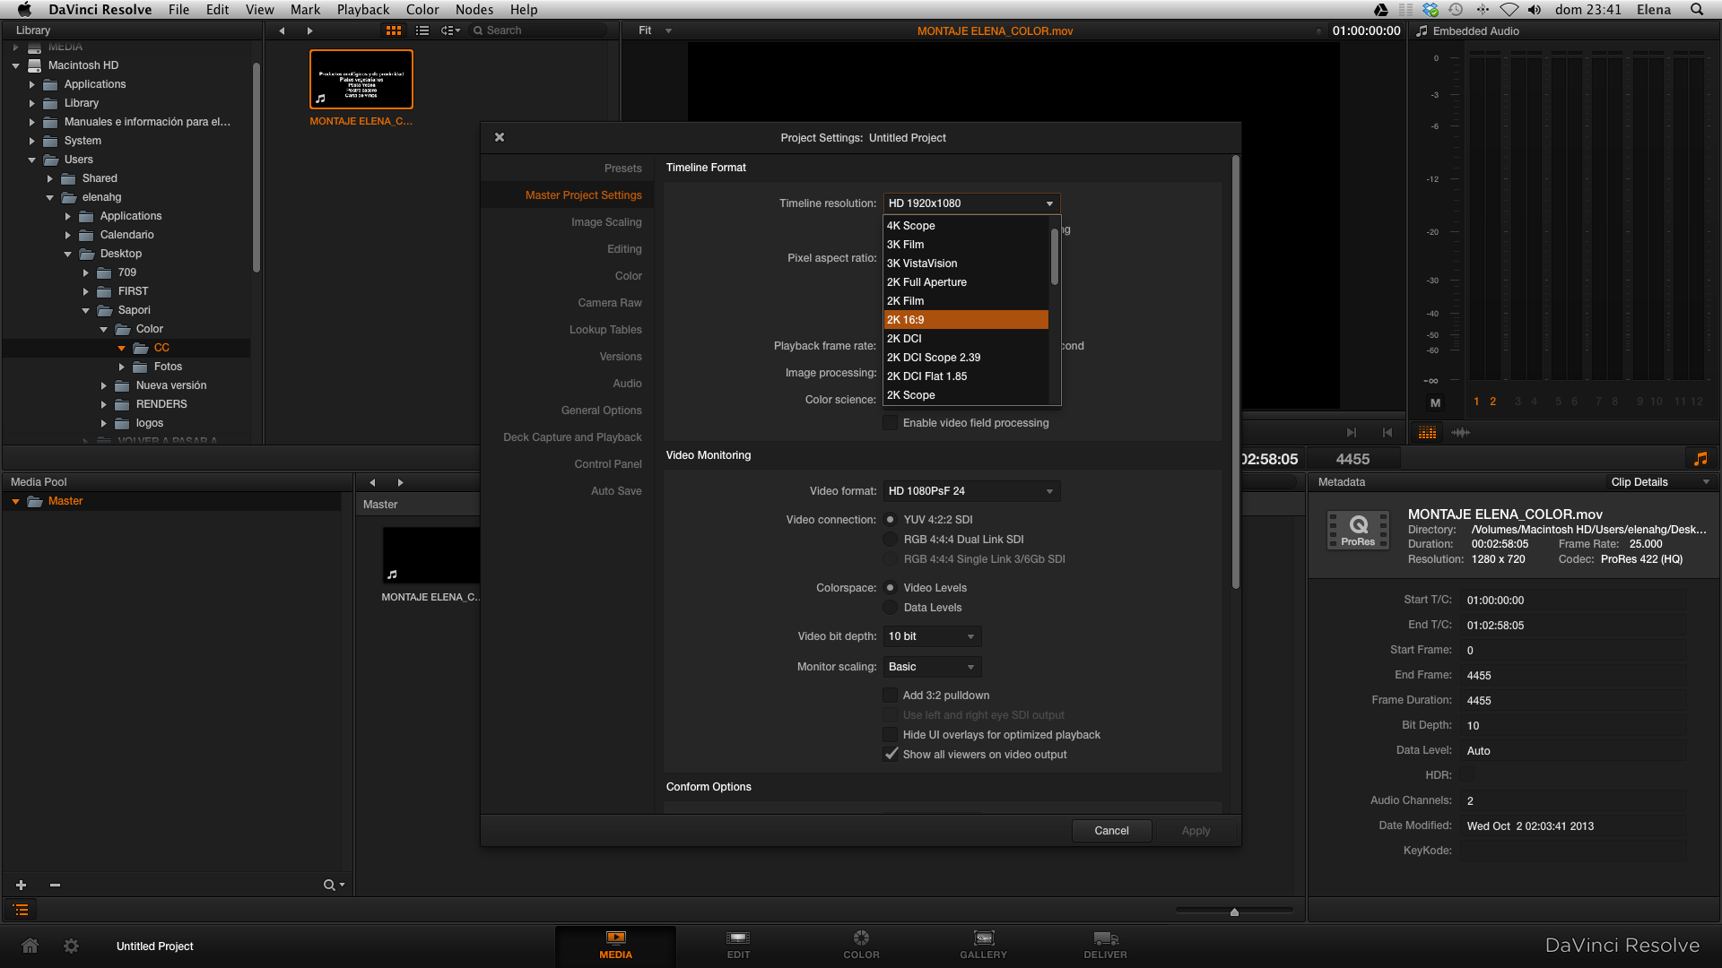1722x968 pixels.
Task: Open the Playback menu
Action: (362, 10)
